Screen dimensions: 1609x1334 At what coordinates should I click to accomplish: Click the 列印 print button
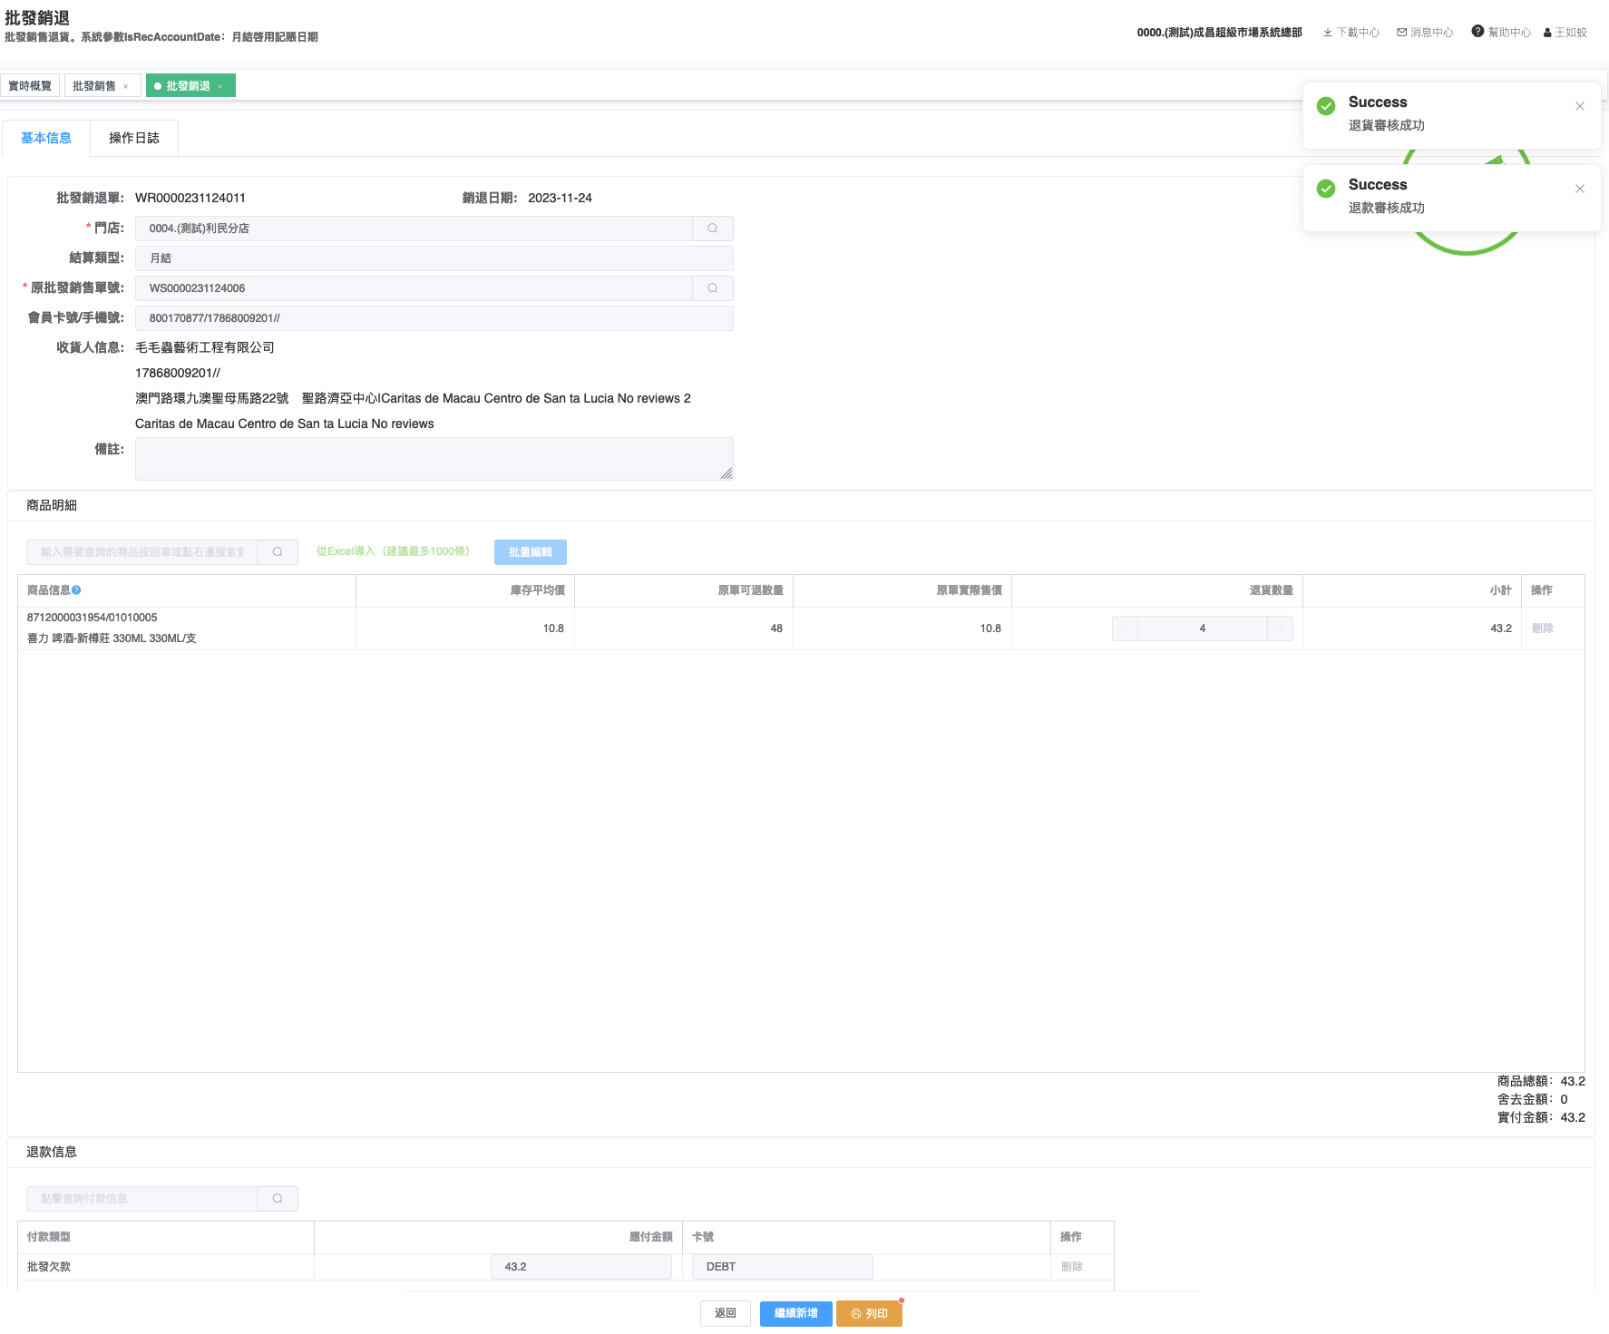tap(869, 1313)
